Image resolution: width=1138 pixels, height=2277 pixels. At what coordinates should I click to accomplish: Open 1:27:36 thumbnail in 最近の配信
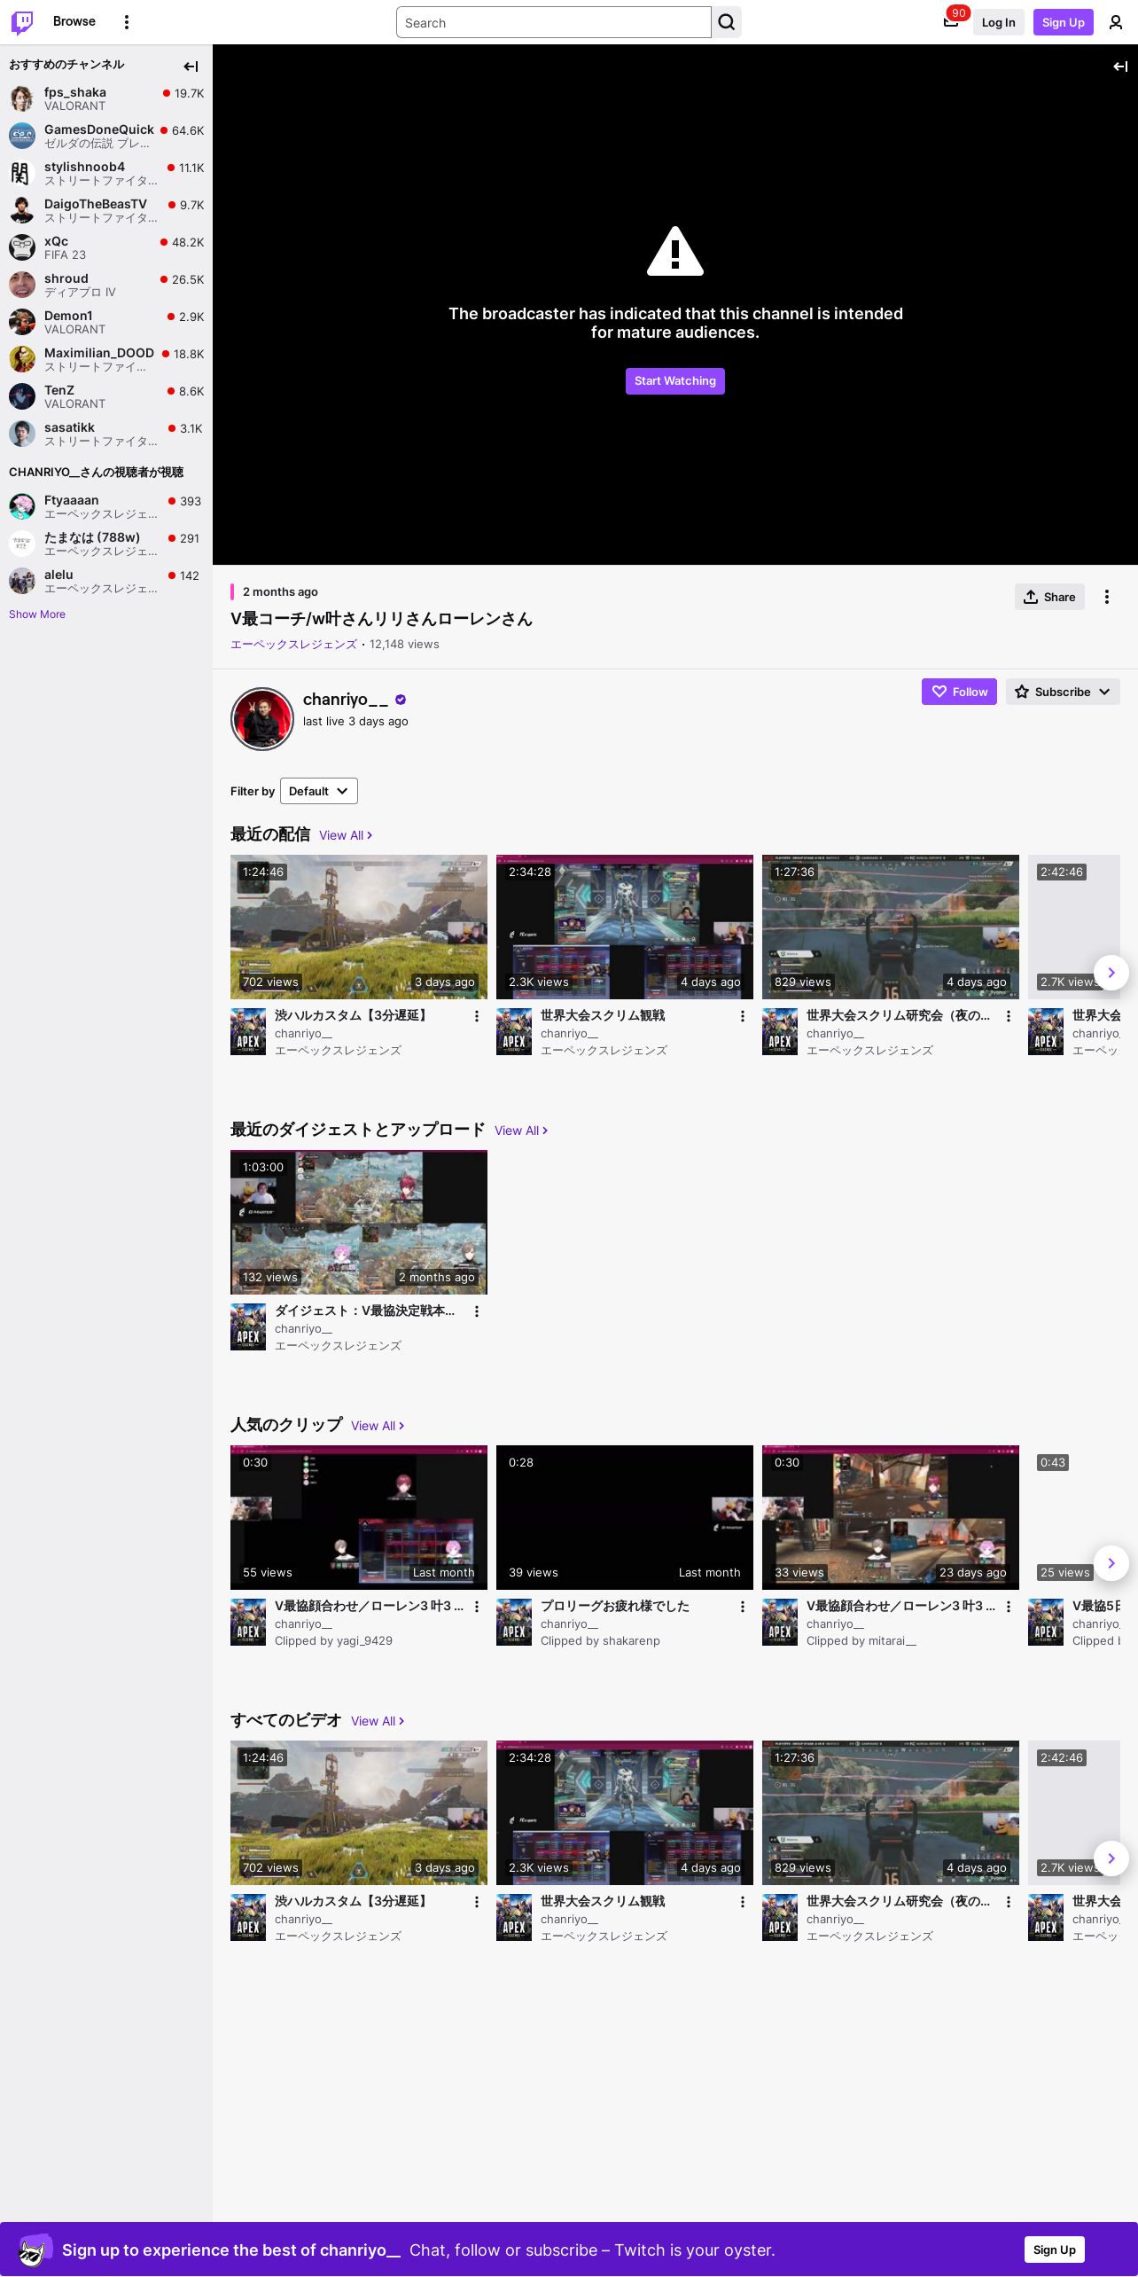(x=891, y=927)
